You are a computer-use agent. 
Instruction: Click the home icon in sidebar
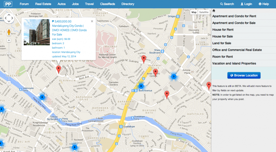(214, 11)
